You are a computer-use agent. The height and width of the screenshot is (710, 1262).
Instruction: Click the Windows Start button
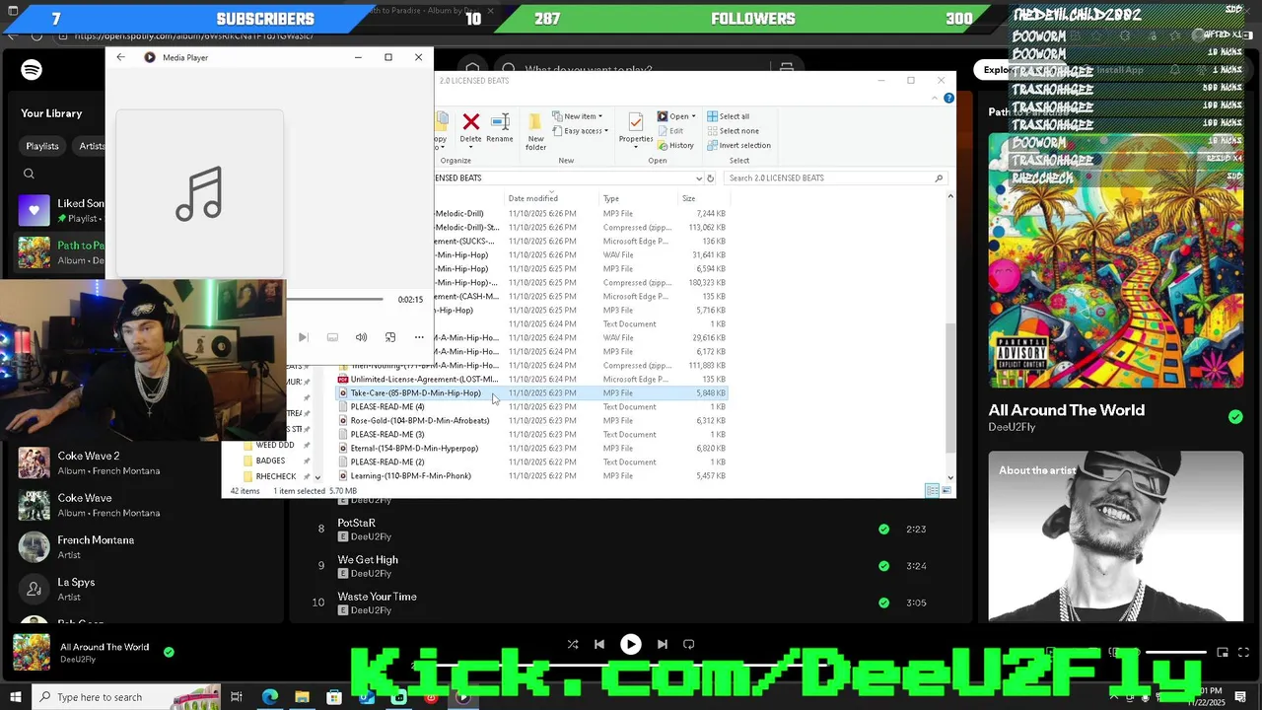[x=15, y=697]
